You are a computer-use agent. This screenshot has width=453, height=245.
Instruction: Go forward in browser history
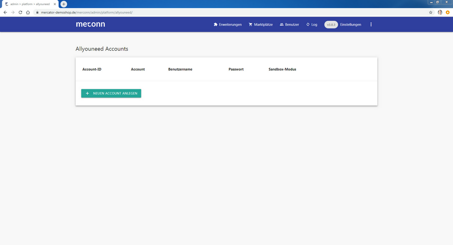13,12
